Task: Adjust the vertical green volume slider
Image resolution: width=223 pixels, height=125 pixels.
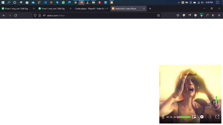Action: [216, 101]
